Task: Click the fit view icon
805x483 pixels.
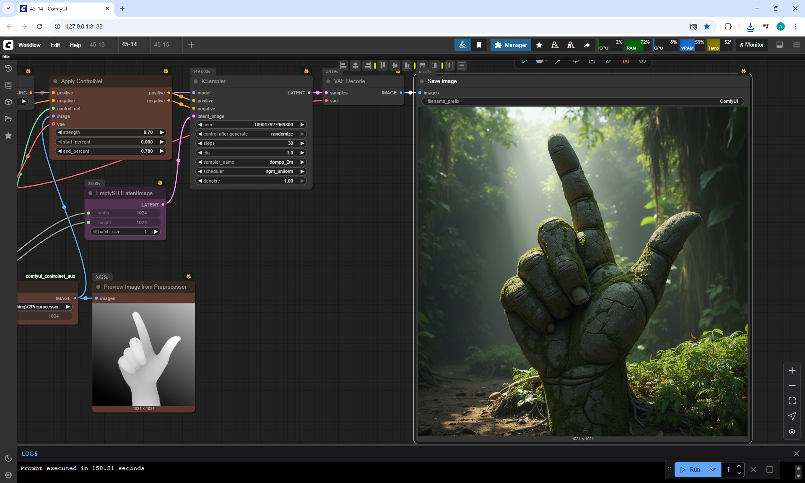Action: pos(792,401)
